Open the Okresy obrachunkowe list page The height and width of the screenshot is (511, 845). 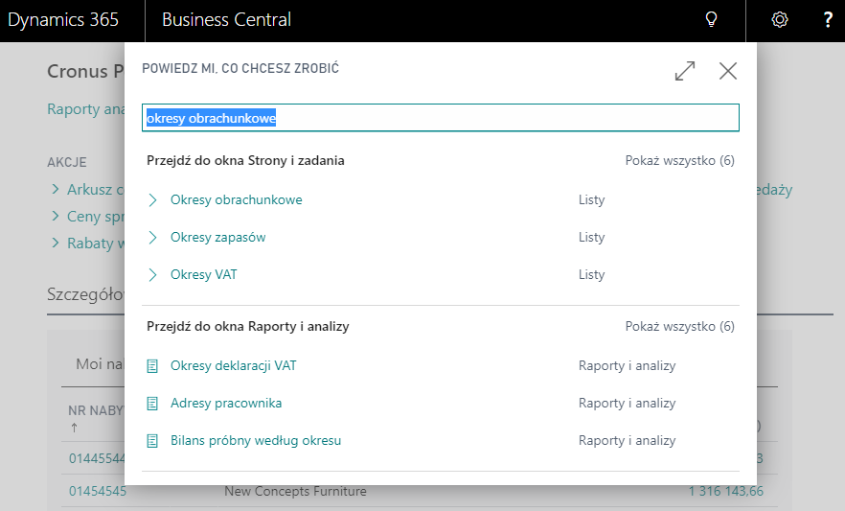tap(236, 200)
